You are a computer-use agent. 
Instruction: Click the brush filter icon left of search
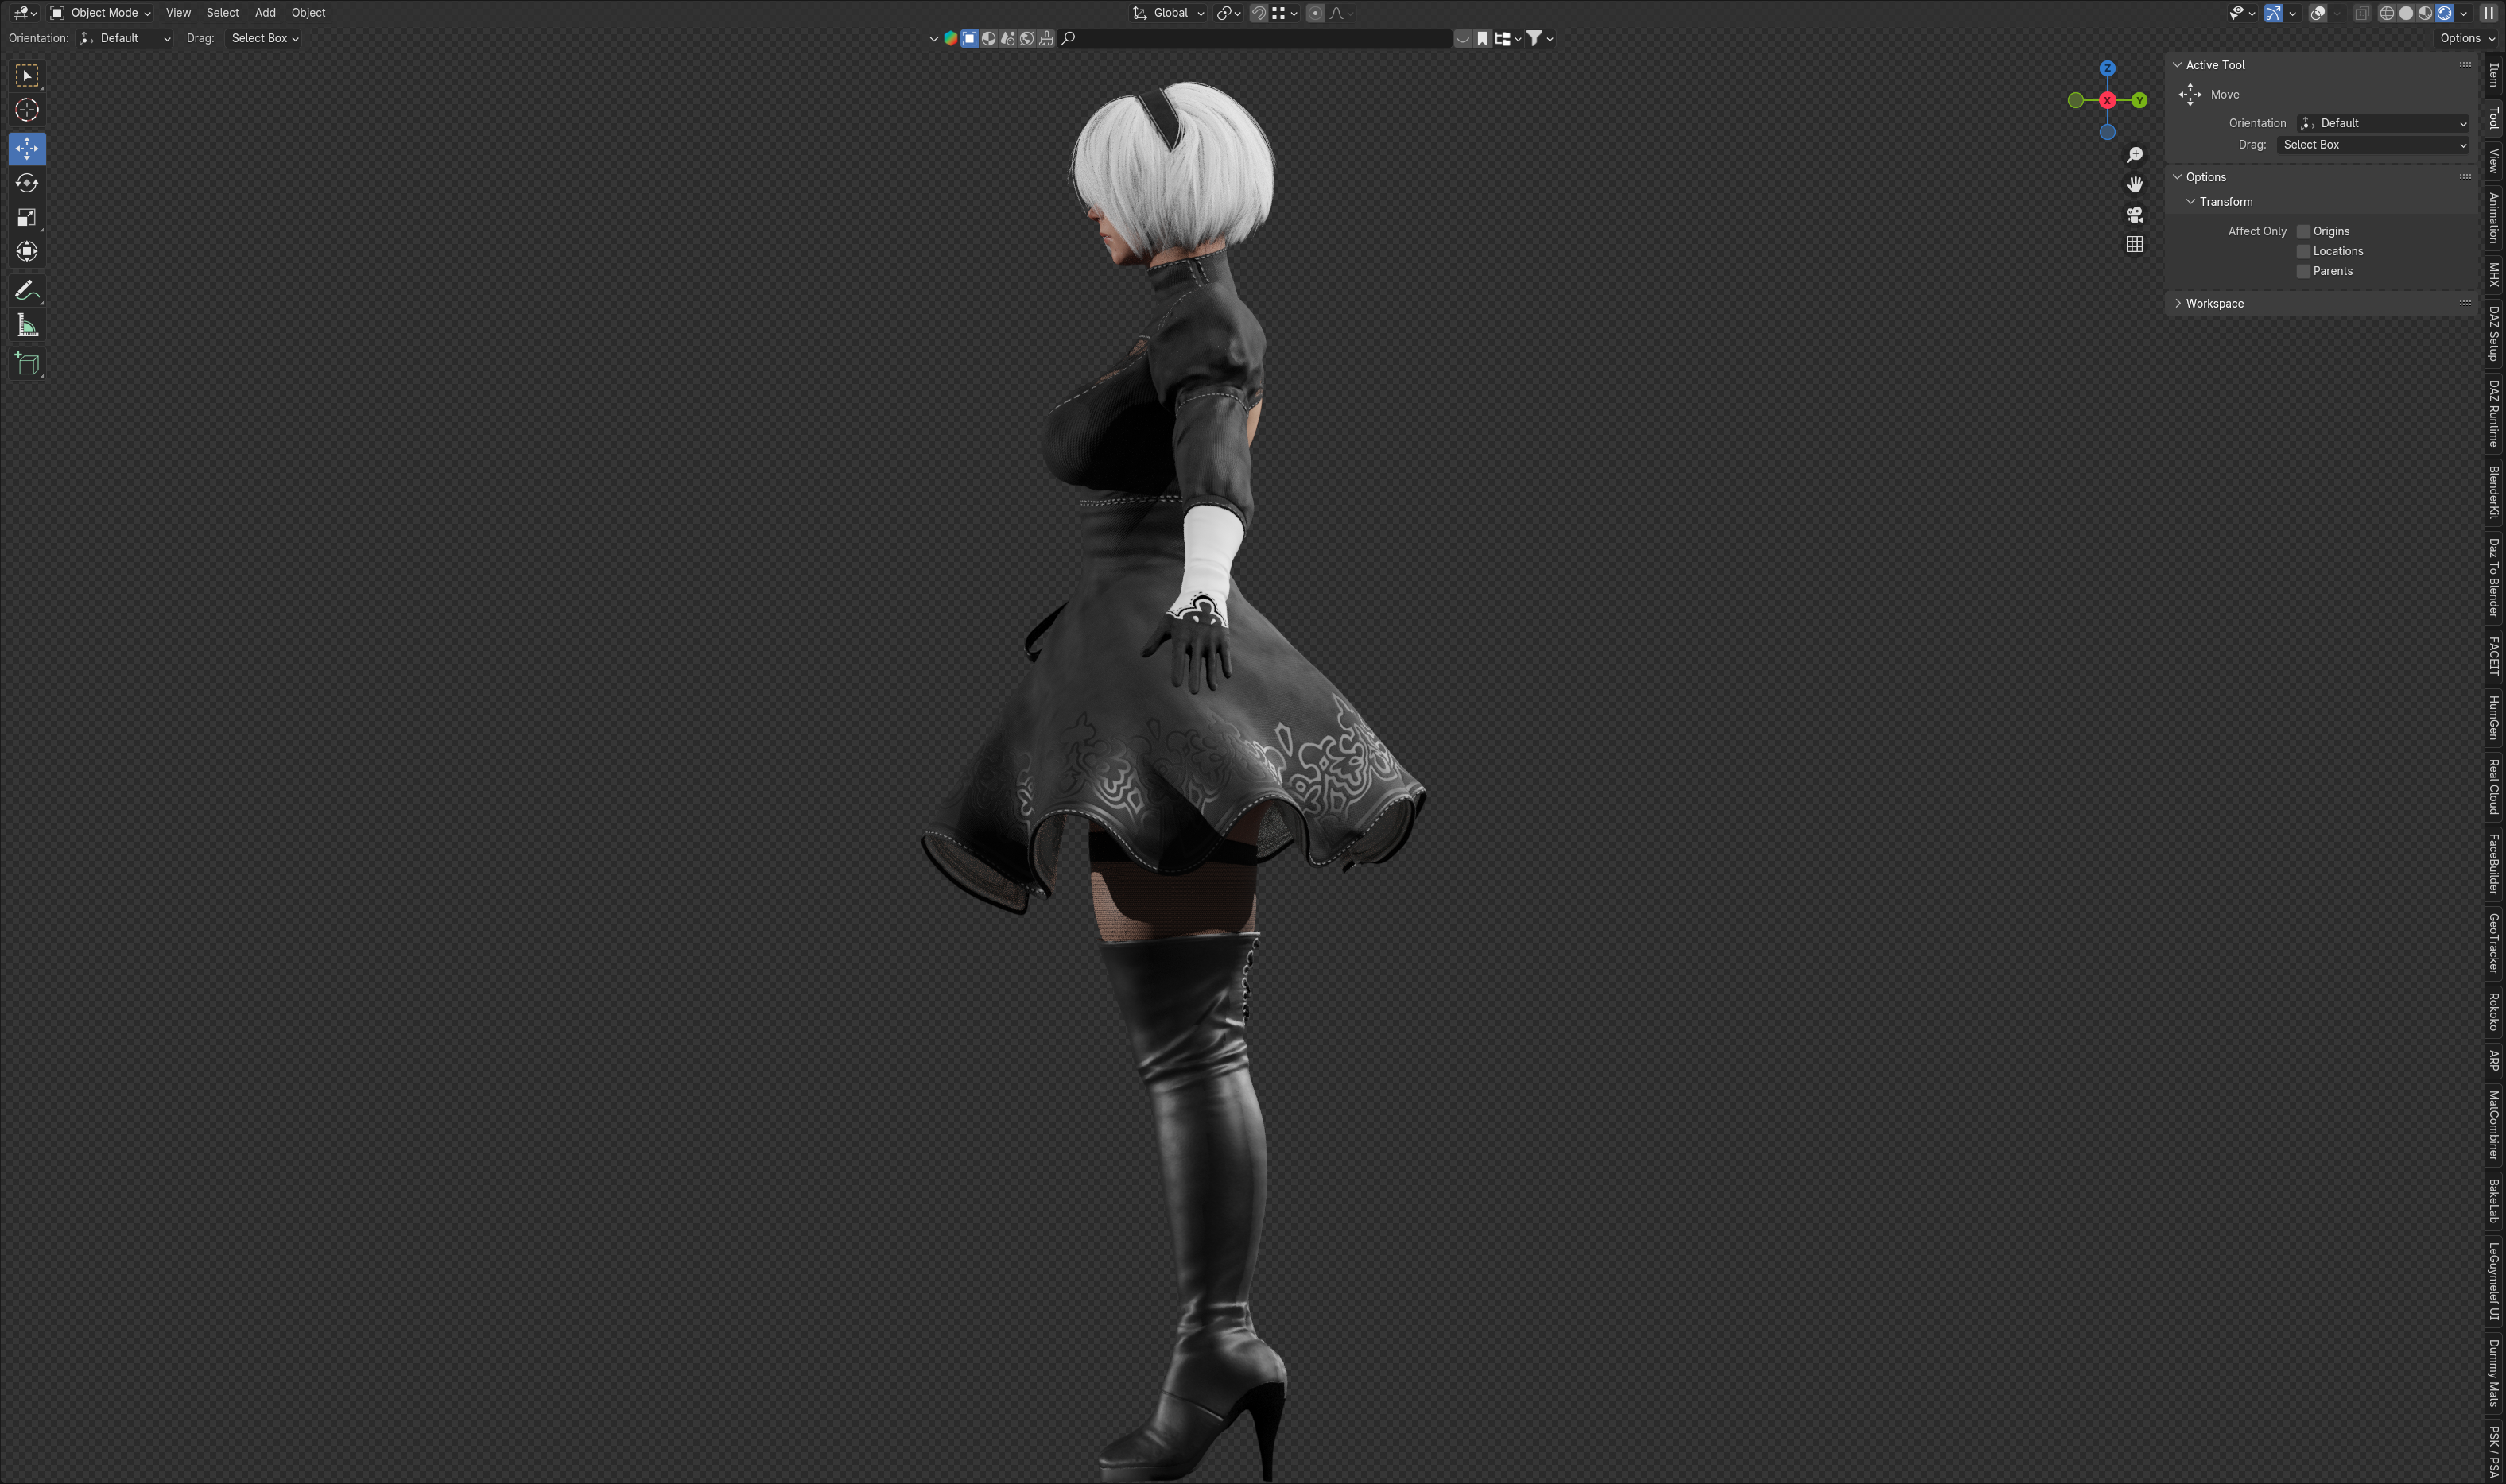[x=1046, y=39]
